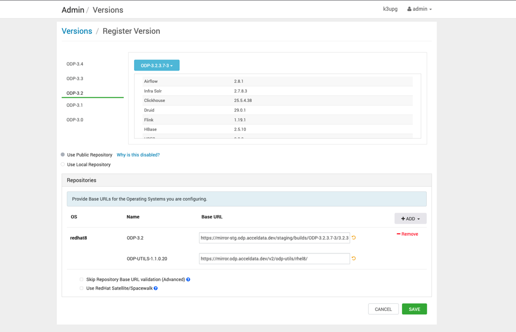Viewport: 516px width, 332px height.
Task: Open help for Skip Repository validation
Action: 188,280
